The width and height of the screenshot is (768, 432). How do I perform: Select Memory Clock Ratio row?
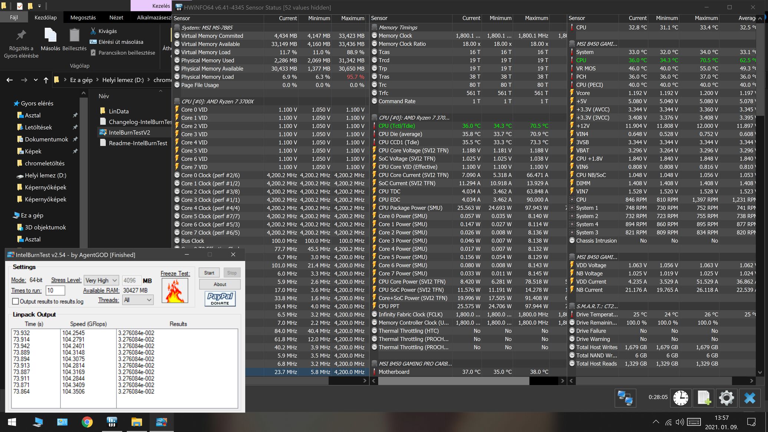[x=468, y=44]
